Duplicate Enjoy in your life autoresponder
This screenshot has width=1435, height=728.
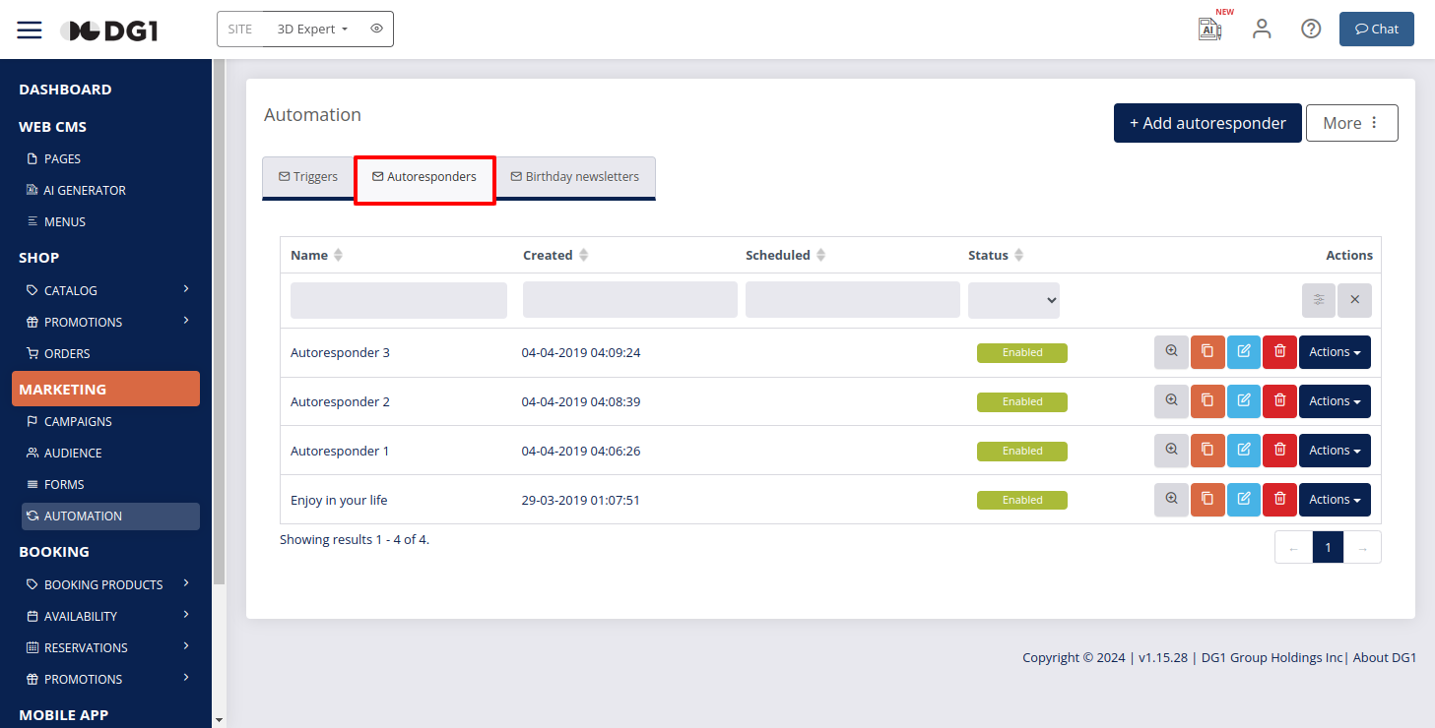(x=1207, y=500)
